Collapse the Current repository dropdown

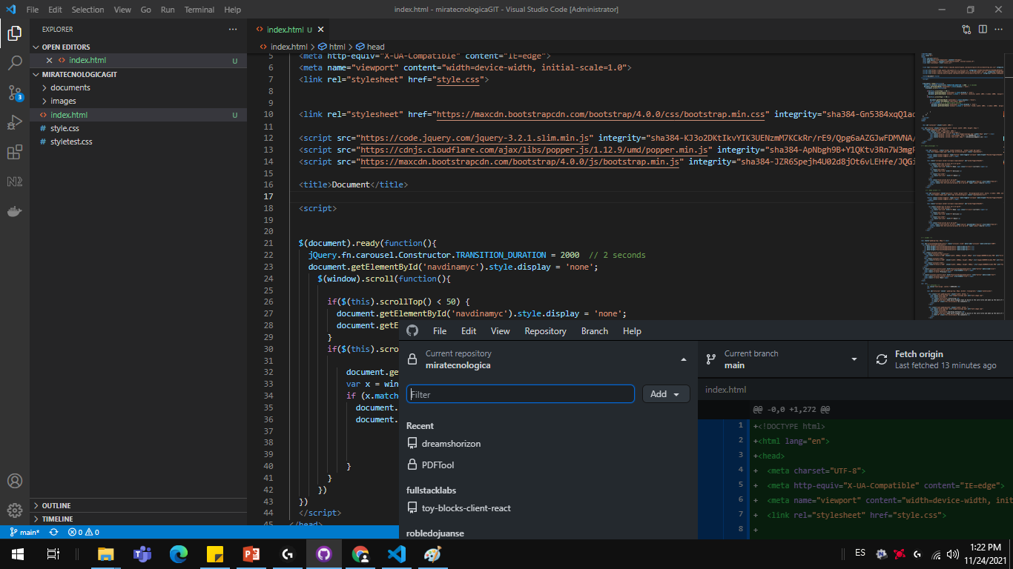click(x=548, y=359)
